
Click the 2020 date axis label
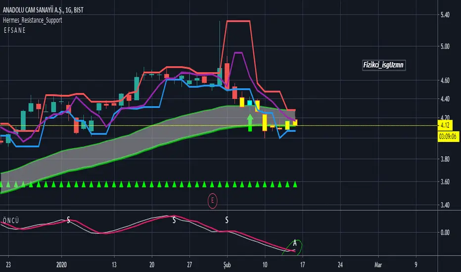(61, 265)
